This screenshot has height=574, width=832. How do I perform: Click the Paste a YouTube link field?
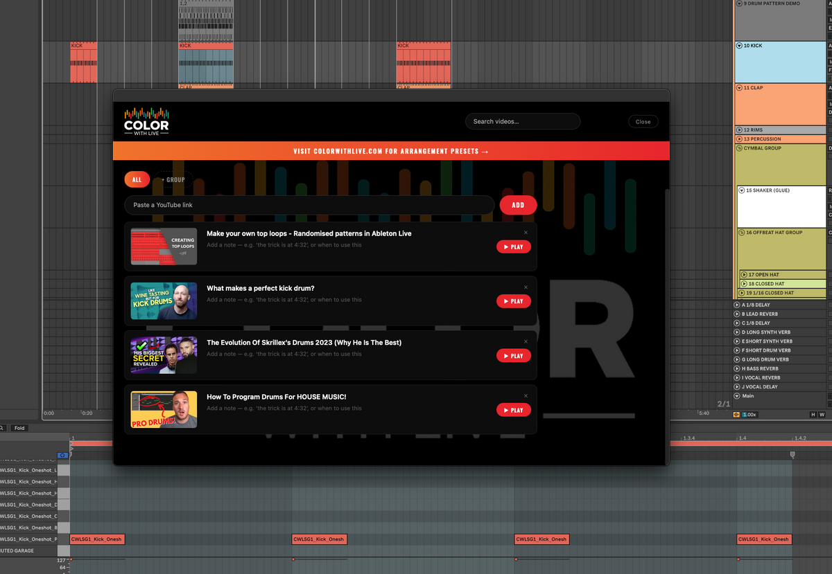(x=309, y=205)
